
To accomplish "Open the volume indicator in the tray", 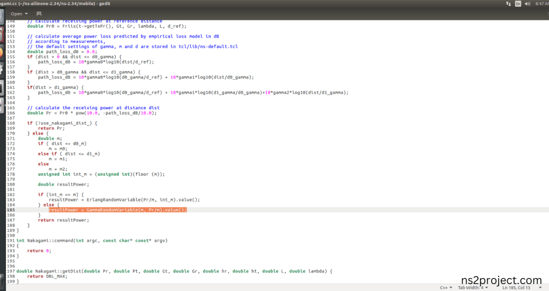I will click(528, 4).
